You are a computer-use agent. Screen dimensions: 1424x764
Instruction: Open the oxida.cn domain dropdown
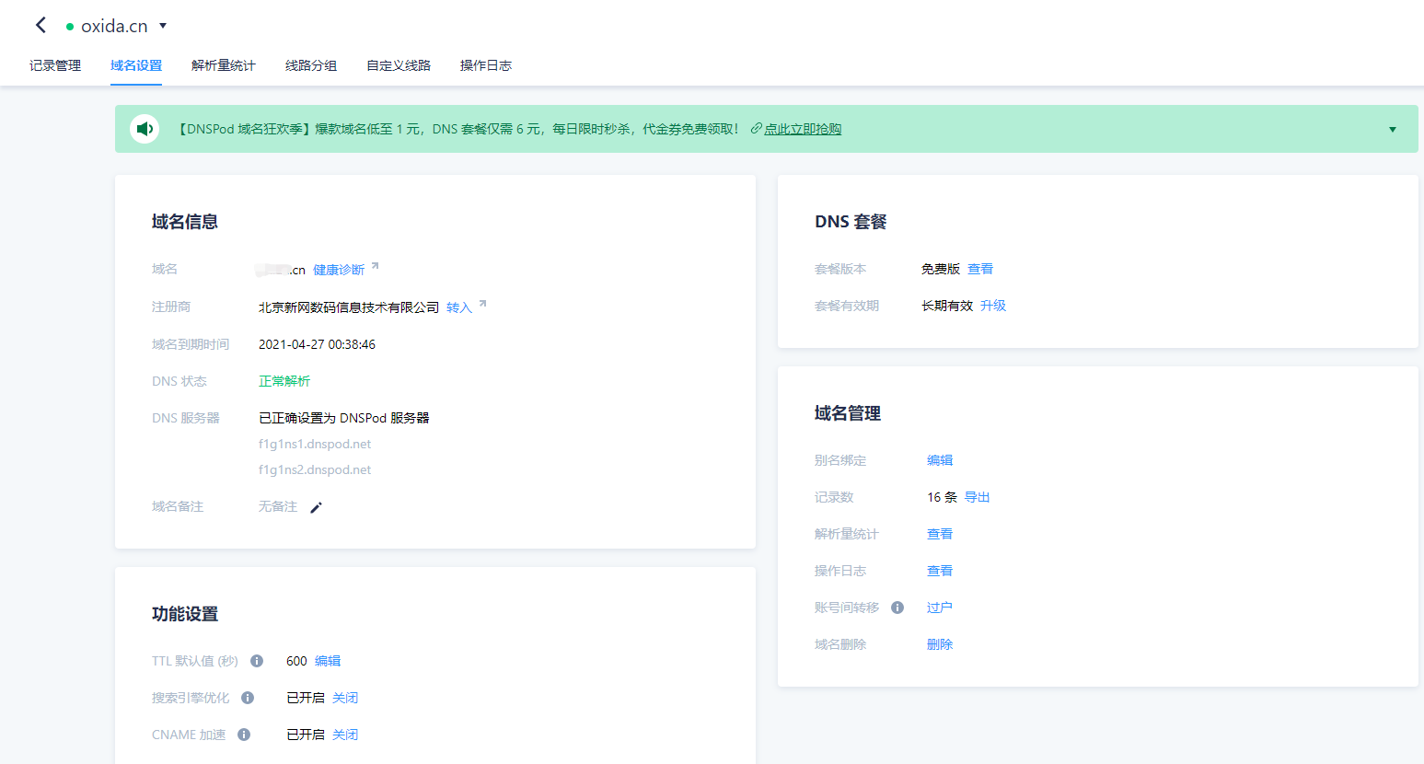coord(163,26)
